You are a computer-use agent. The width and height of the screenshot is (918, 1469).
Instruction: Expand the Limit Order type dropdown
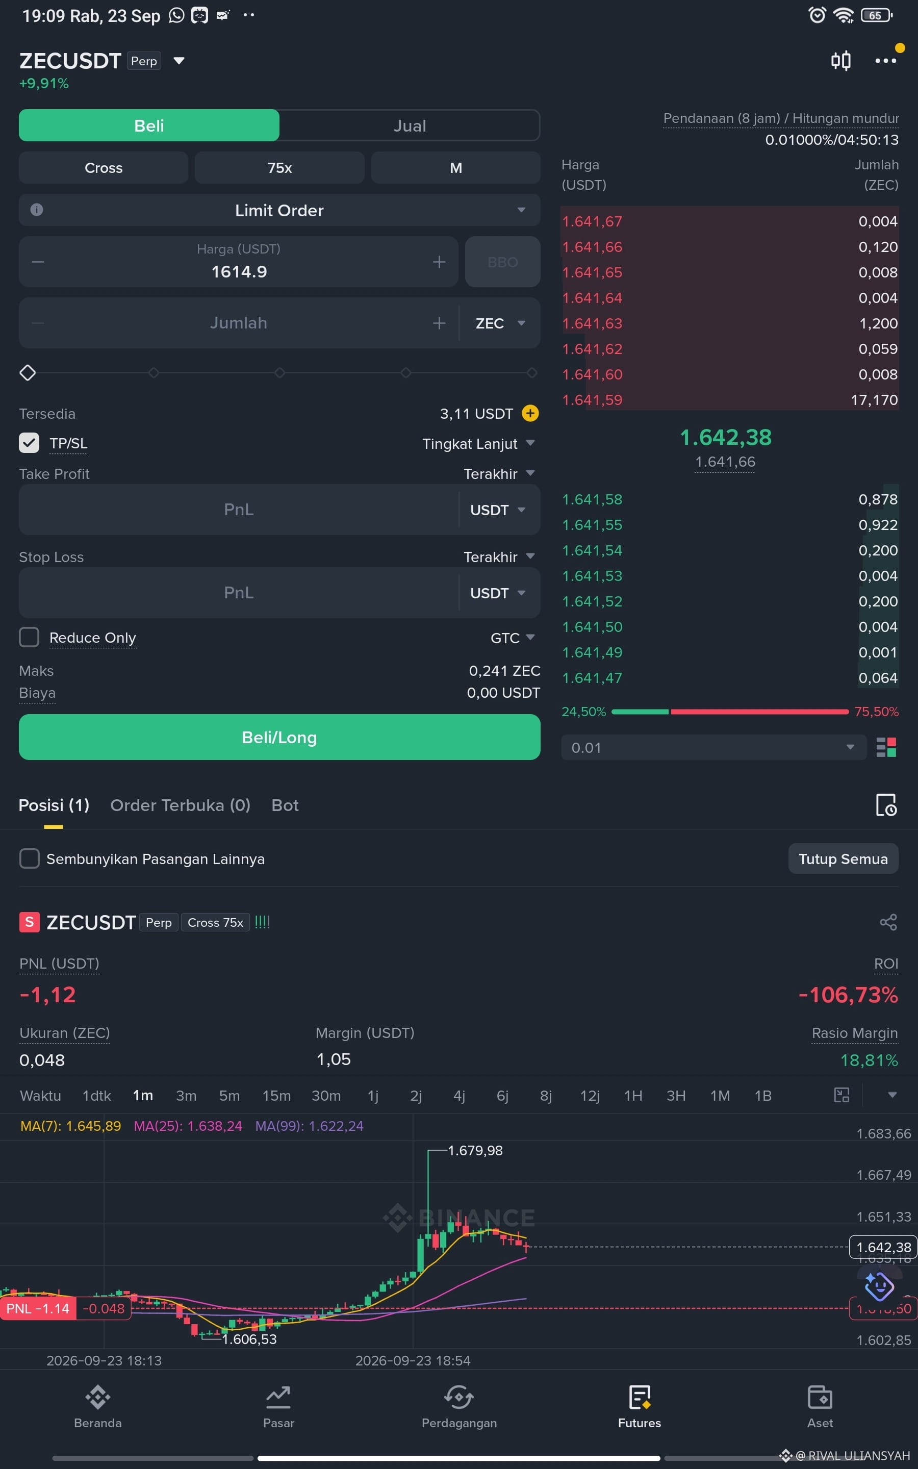[x=279, y=210]
